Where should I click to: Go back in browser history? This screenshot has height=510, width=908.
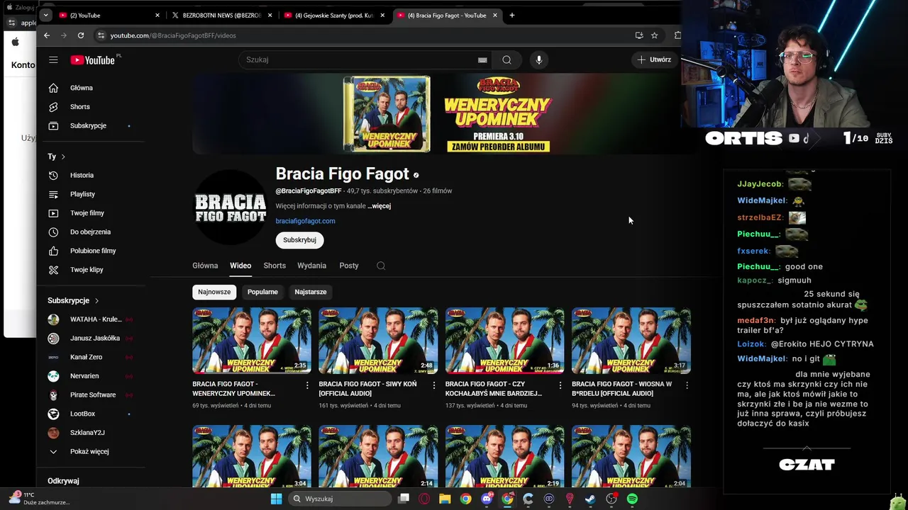tap(47, 35)
